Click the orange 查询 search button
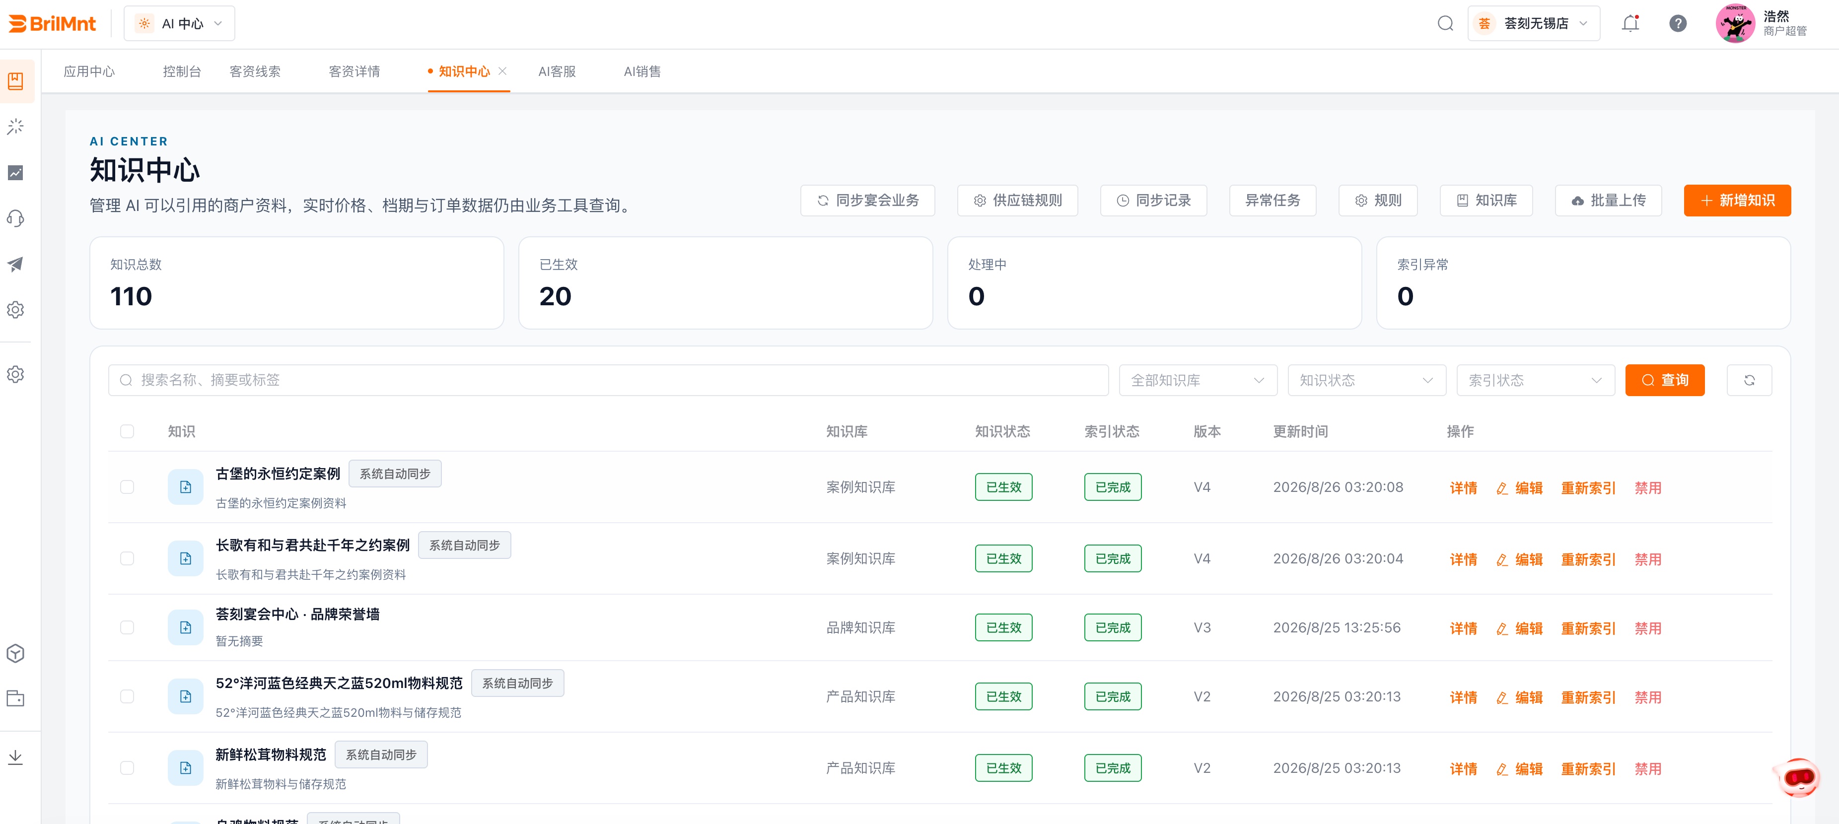The height and width of the screenshot is (824, 1839). (x=1665, y=380)
